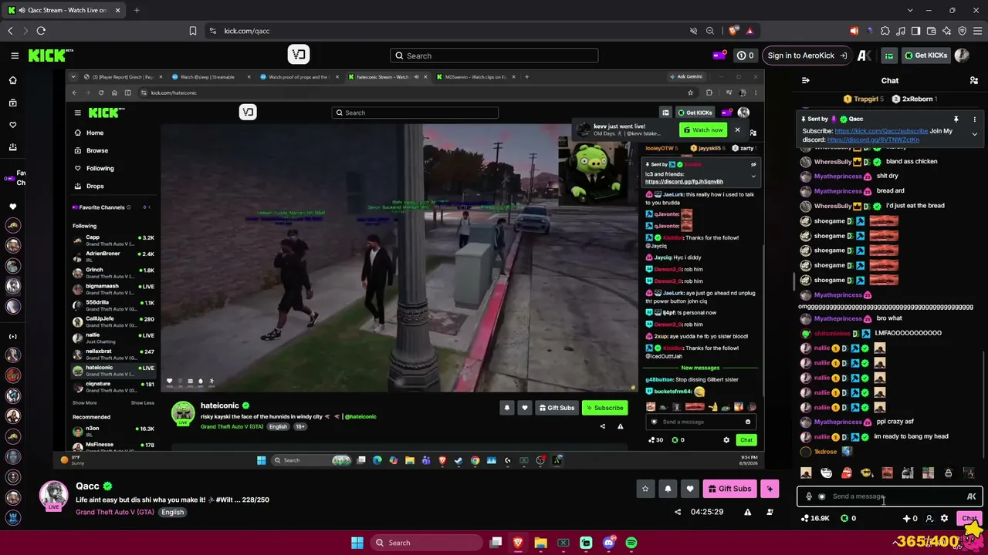Open the Brave main menu

coord(977,31)
